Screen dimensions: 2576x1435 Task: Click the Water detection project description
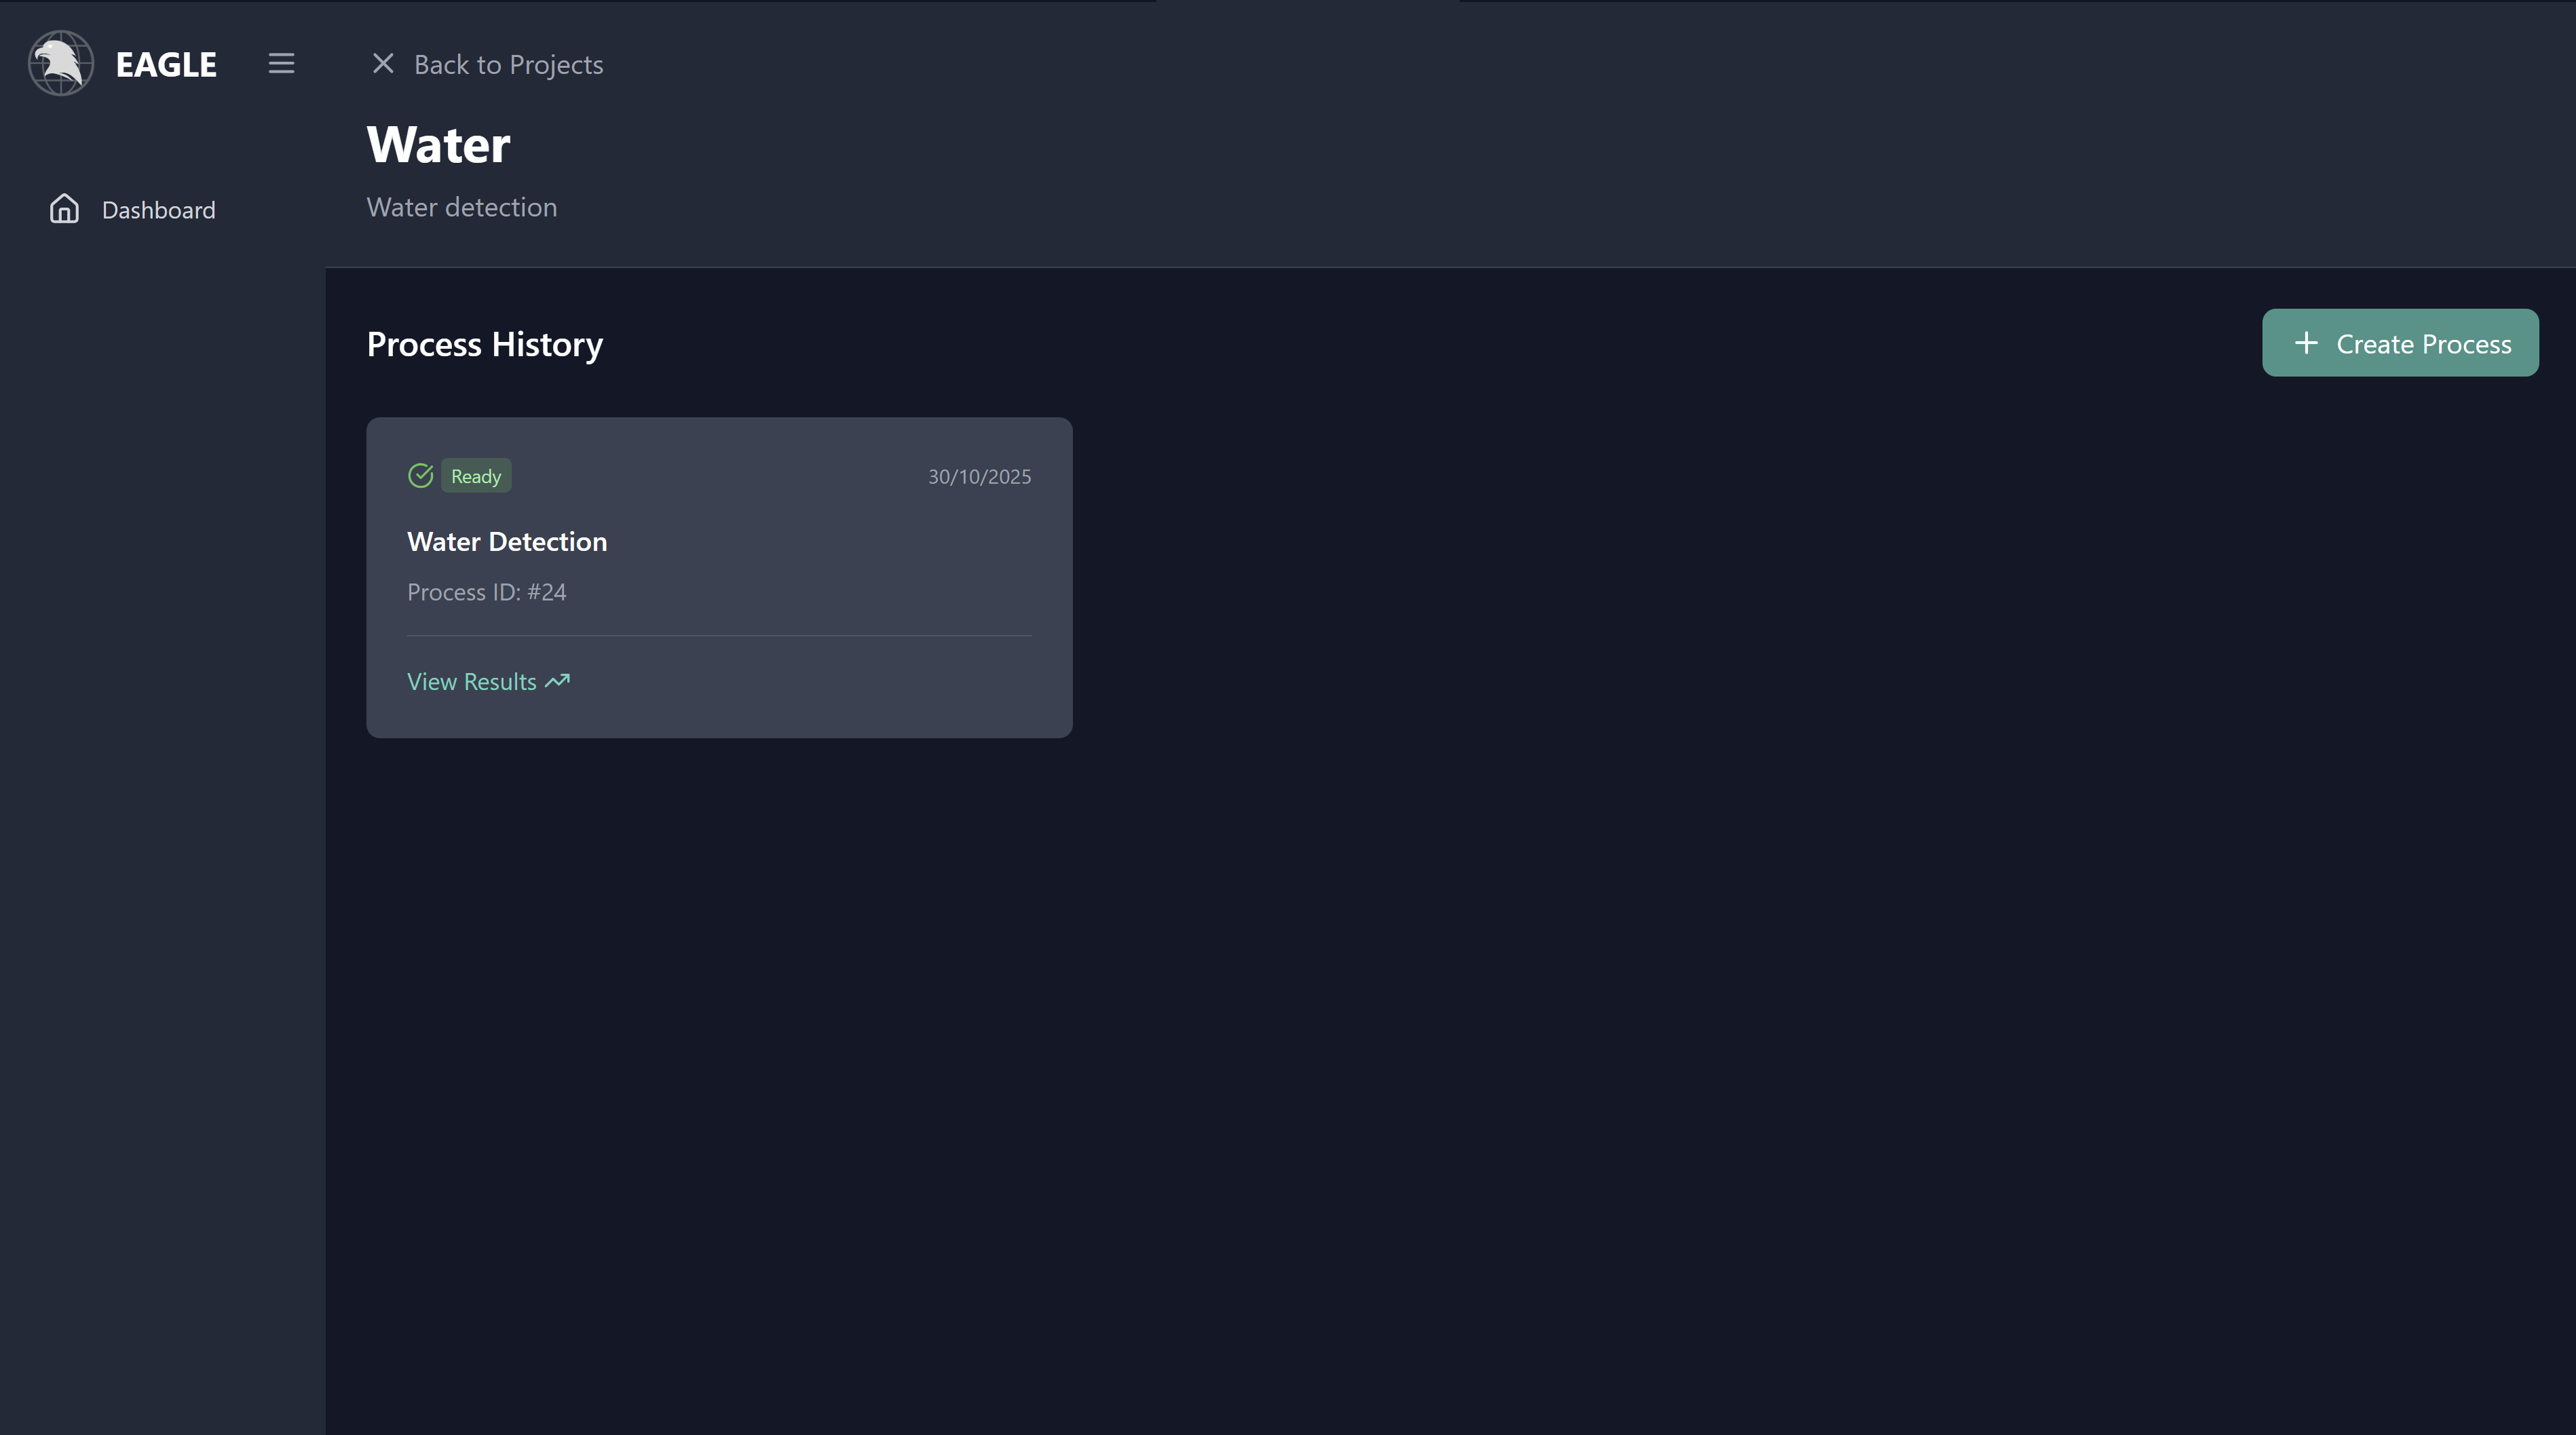coord(462,208)
